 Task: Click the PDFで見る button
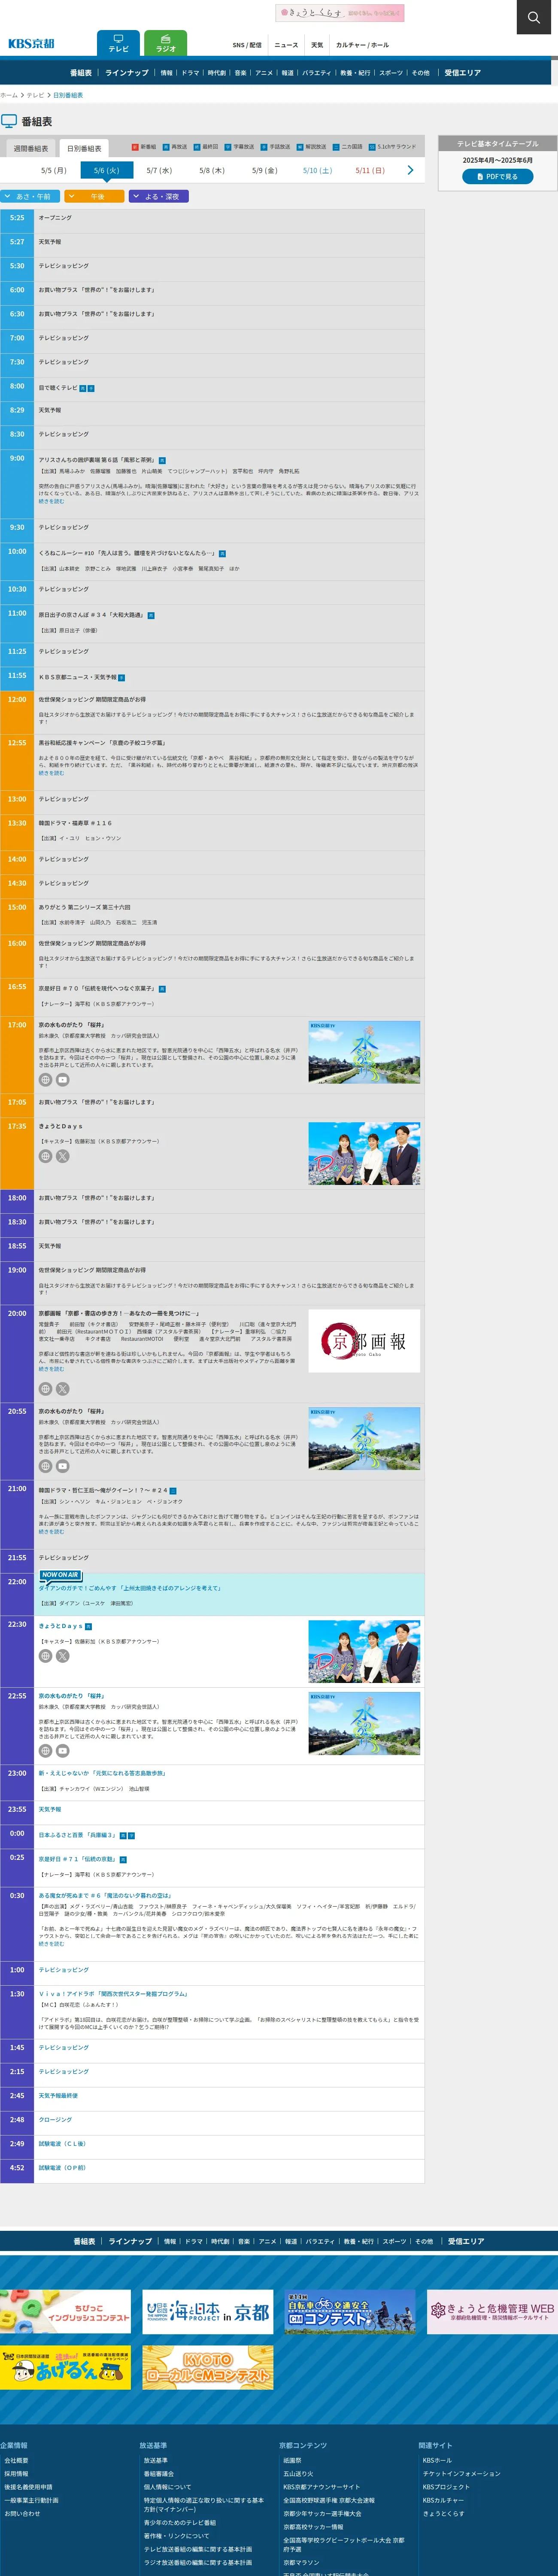[x=497, y=177]
